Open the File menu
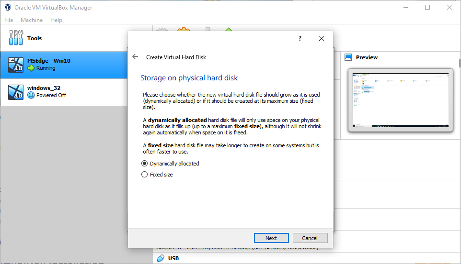 (9, 20)
